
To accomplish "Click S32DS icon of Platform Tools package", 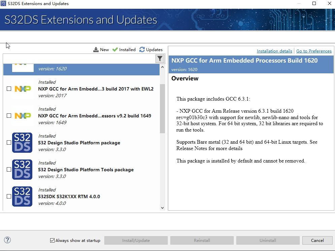I will click(22, 170).
